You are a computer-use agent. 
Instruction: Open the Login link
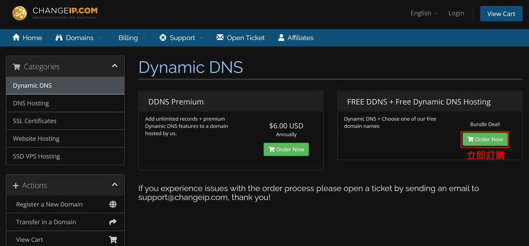(x=456, y=13)
